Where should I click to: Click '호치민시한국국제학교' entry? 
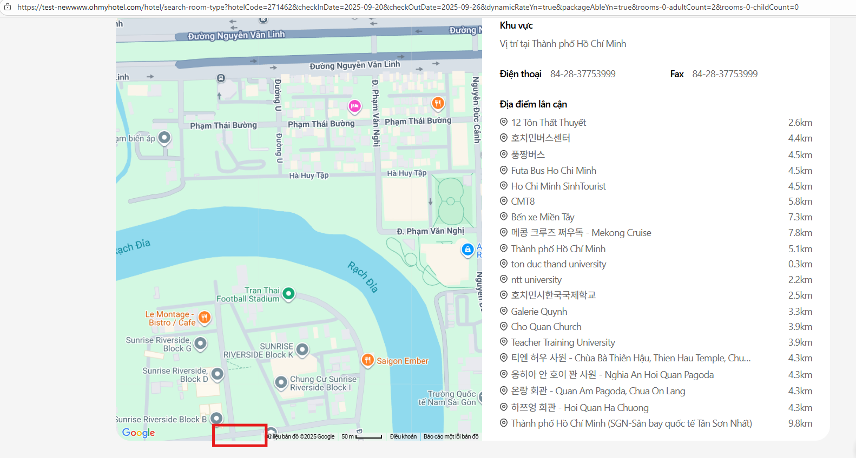[x=554, y=295]
